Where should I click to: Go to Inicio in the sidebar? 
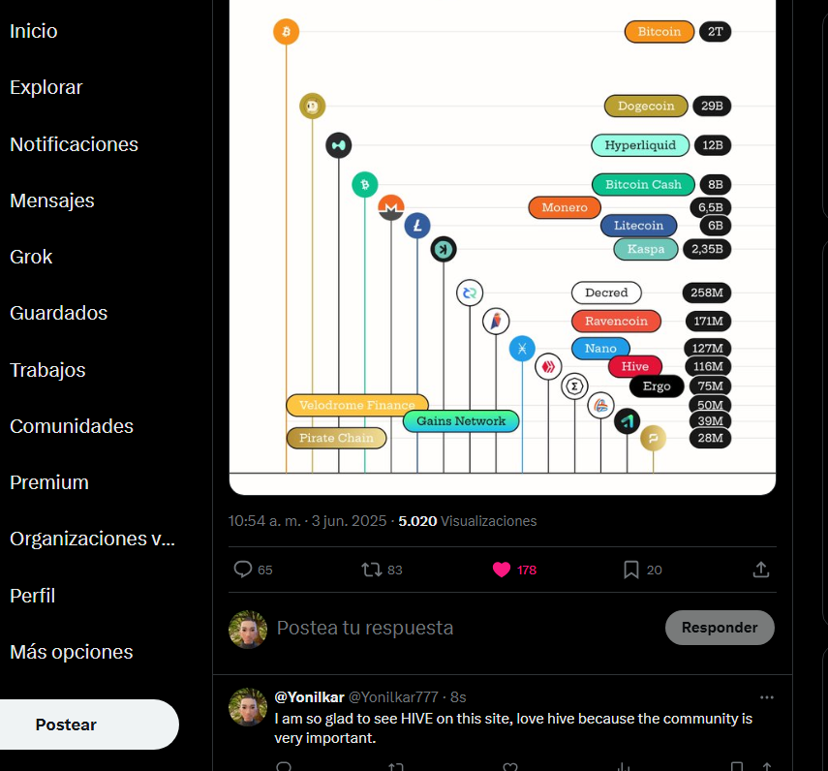click(33, 31)
